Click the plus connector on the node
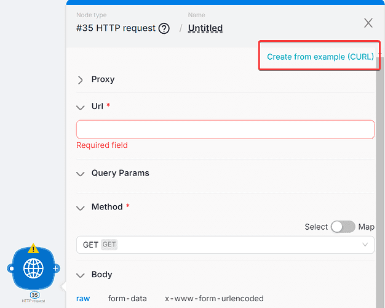Viewport: 385px width, 308px height. tap(56, 269)
